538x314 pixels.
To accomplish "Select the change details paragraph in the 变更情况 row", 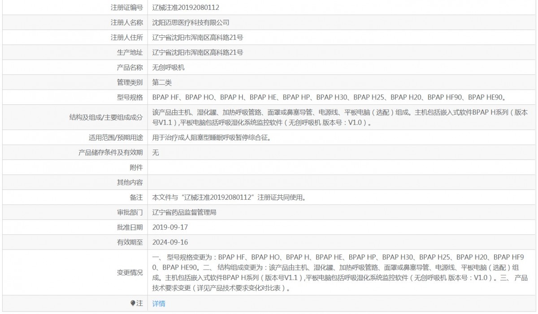I will click(x=341, y=273).
